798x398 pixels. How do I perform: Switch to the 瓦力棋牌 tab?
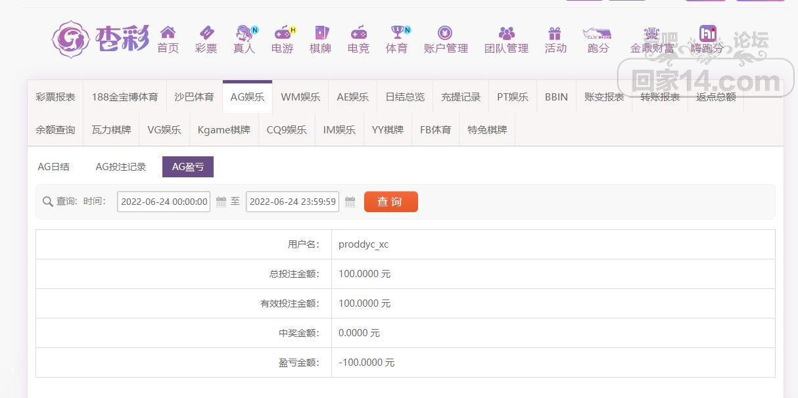point(111,129)
